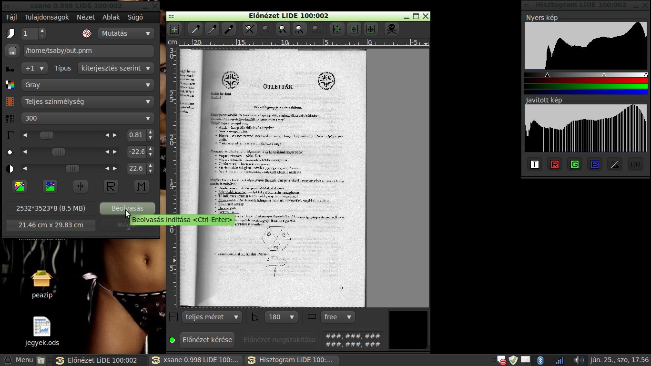This screenshot has width=651, height=366.
Task: Click the contrast value field 22.6
Action: (x=136, y=168)
